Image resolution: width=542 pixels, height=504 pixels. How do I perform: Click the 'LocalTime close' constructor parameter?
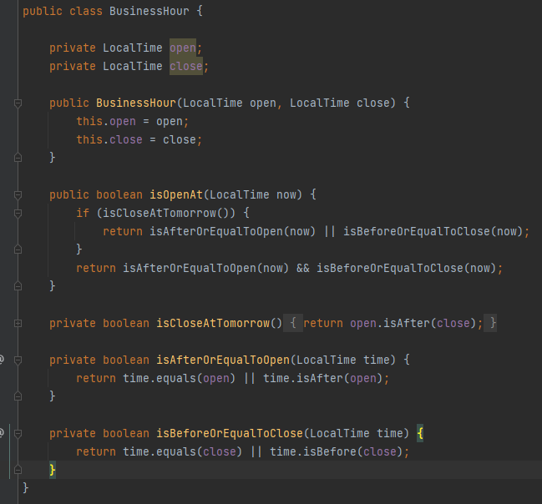pos(339,103)
